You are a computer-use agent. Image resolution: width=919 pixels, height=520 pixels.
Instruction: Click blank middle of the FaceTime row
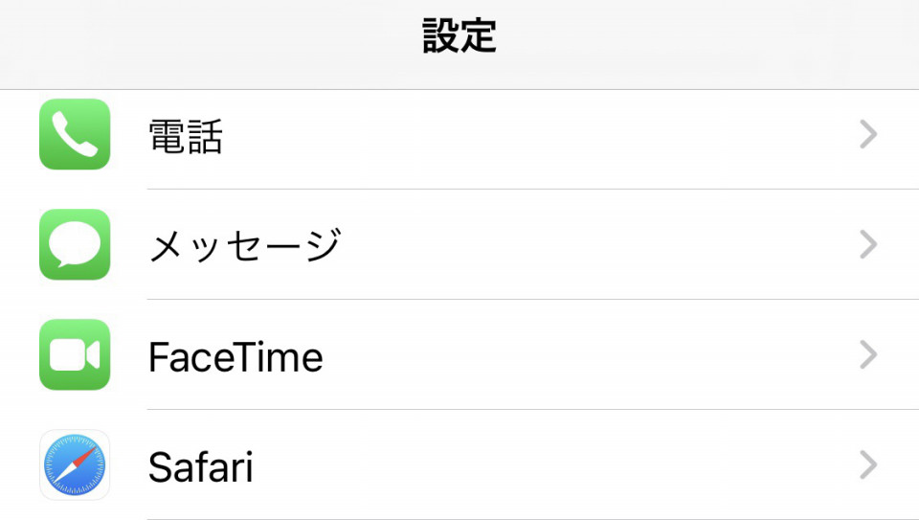586,355
